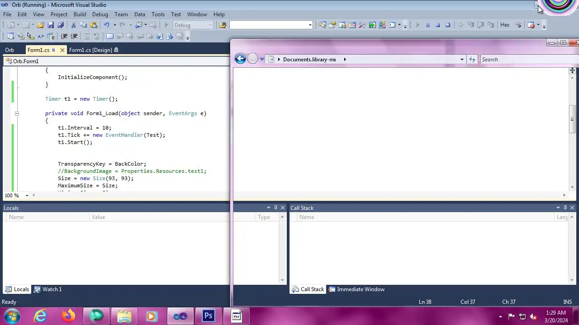Image resolution: width=579 pixels, height=325 pixels.
Task: Click the Explorer refresh button
Action: pyautogui.click(x=472, y=60)
